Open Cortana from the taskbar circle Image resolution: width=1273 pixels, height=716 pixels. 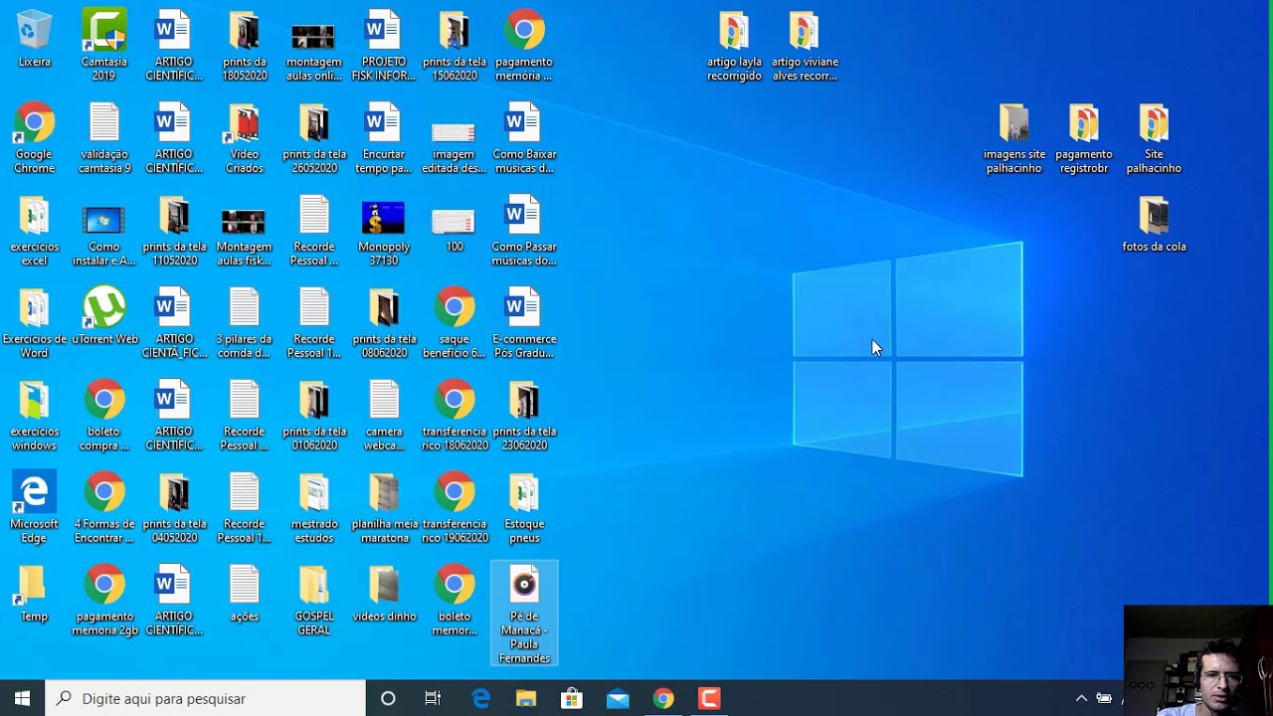[388, 698]
